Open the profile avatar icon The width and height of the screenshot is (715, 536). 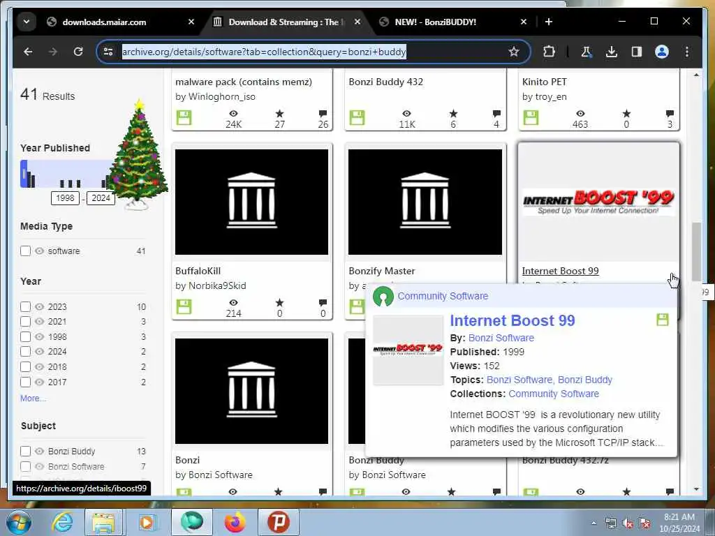(x=662, y=52)
